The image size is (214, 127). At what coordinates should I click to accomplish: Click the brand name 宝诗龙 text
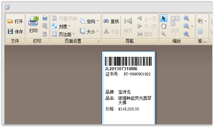(x=124, y=92)
